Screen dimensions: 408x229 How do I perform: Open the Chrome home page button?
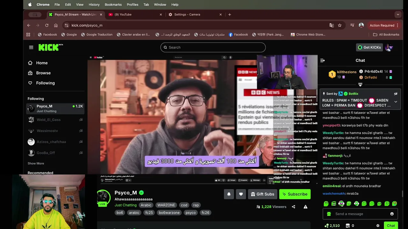56,25
